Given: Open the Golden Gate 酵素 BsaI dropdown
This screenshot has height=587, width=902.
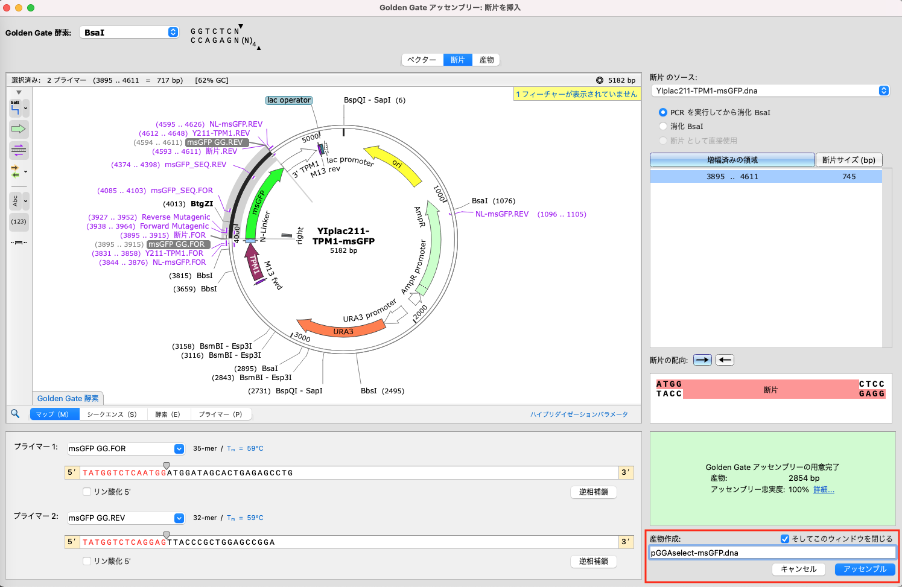Looking at the screenshot, I should [x=129, y=33].
